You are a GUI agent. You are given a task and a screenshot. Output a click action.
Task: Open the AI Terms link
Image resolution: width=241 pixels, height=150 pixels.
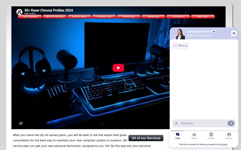tap(224, 144)
